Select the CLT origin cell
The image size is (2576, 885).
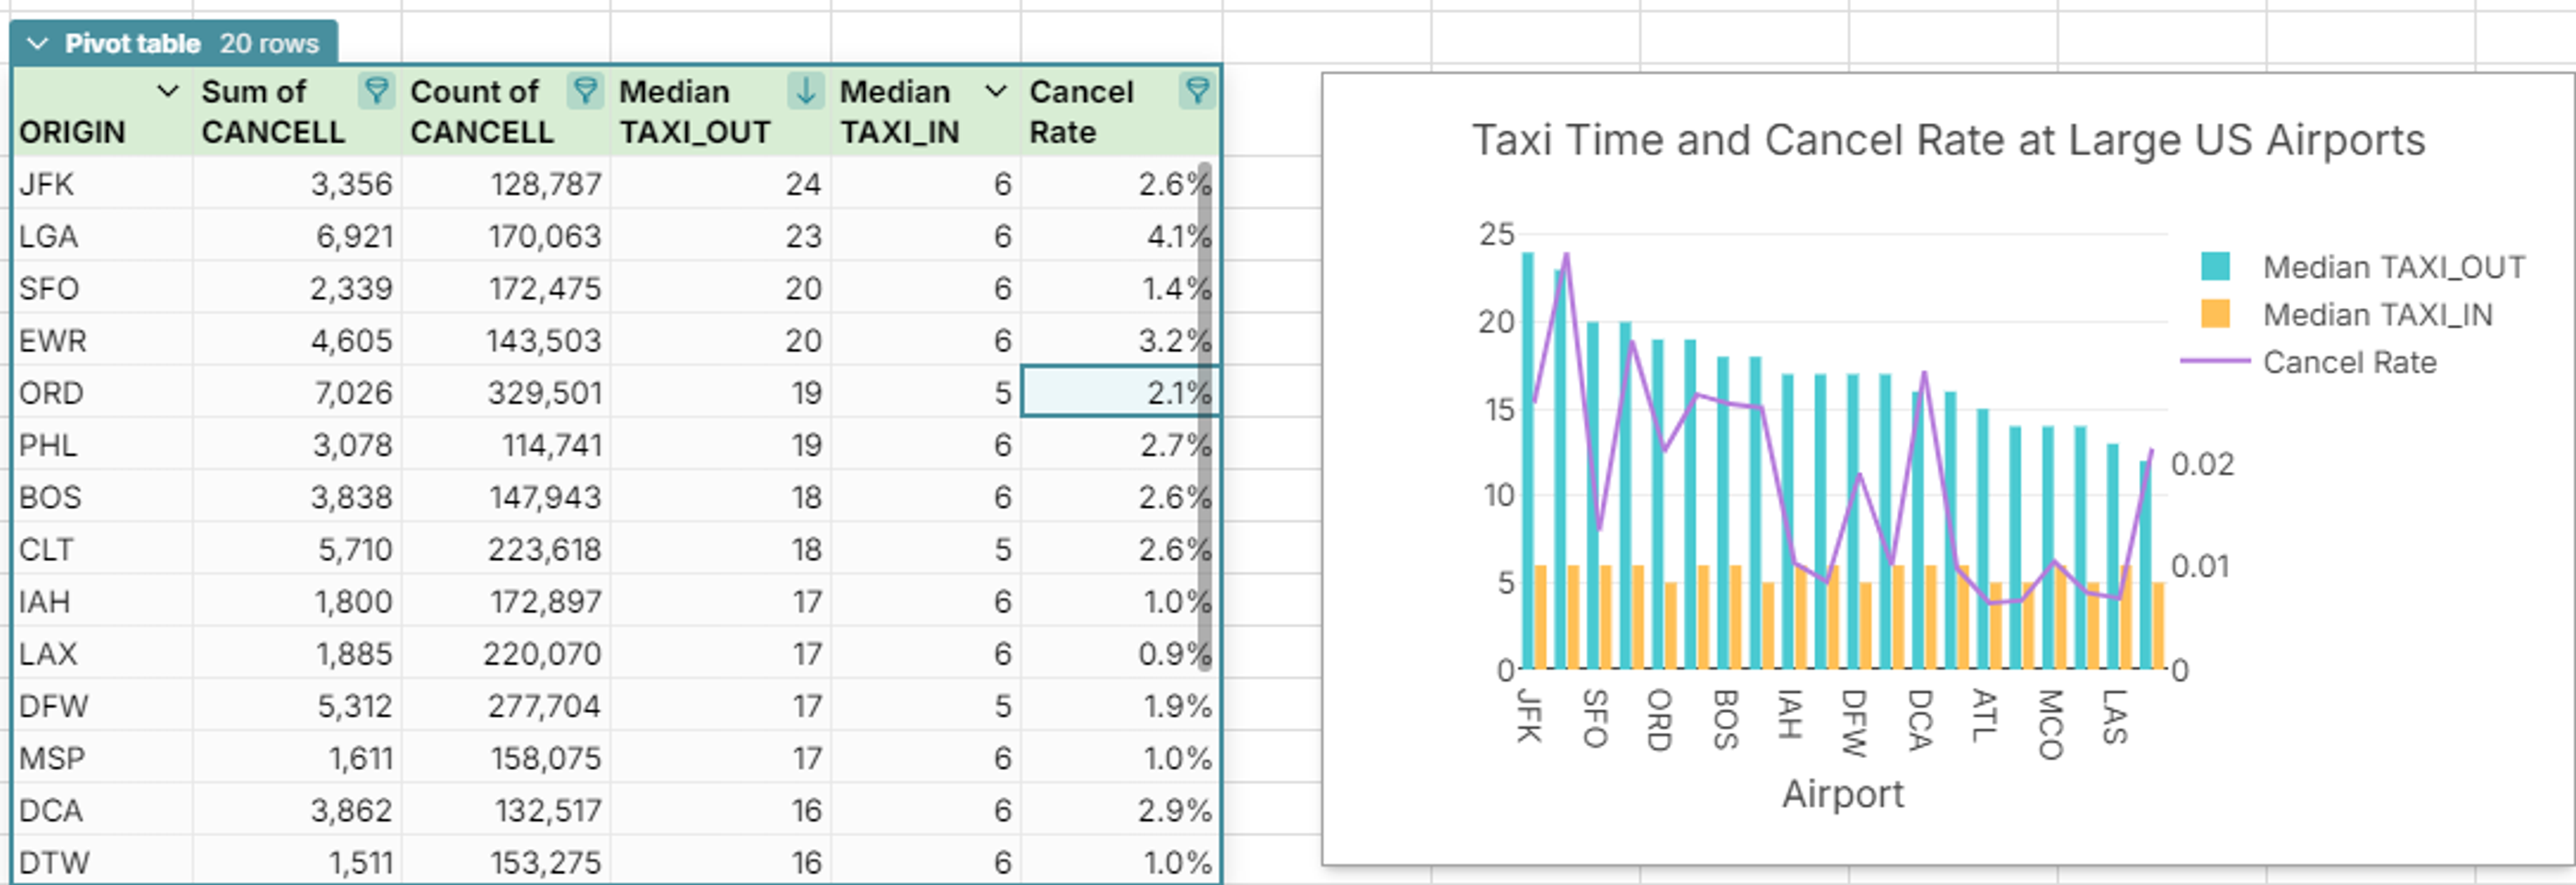click(102, 548)
